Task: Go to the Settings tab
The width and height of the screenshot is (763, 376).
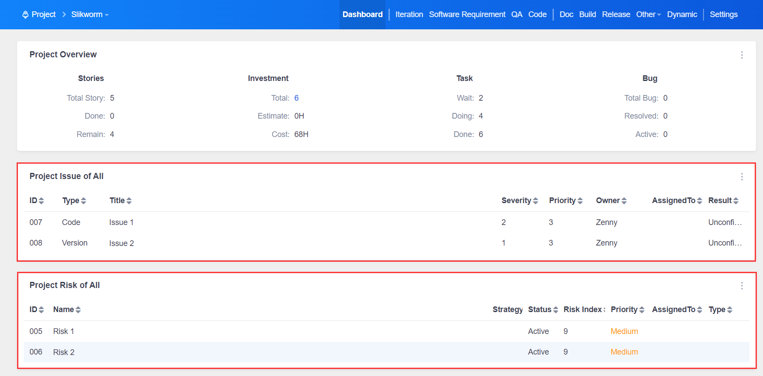Action: (723, 14)
